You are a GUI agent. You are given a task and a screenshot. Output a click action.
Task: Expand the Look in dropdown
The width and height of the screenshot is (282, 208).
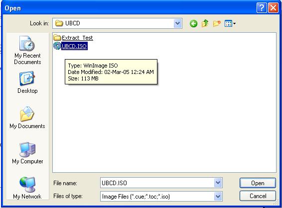178,23
